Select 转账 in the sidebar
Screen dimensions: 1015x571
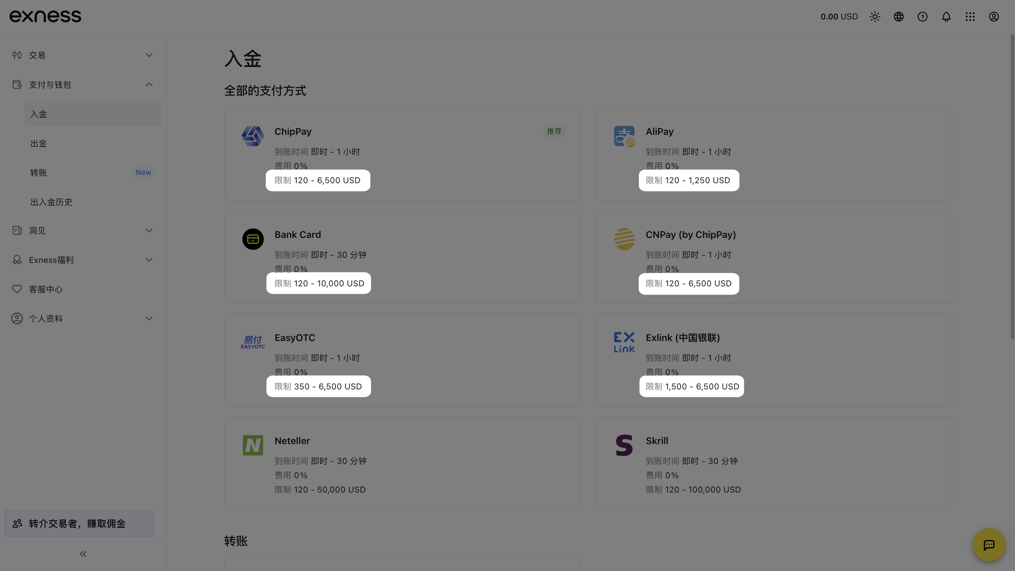[92, 173]
